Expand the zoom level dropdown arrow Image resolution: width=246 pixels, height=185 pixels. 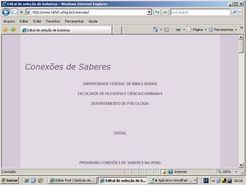236,172
